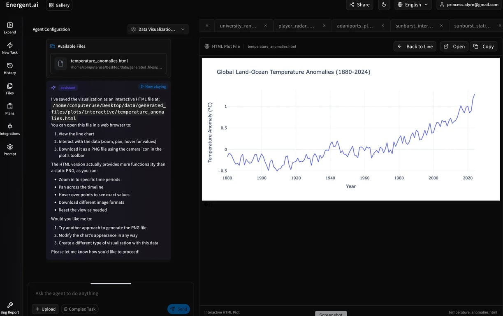Click the Interactive HTML Plot status text

coord(222,312)
